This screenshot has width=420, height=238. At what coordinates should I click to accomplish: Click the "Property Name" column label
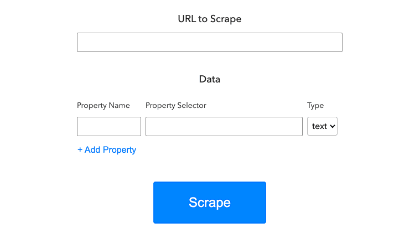point(103,105)
